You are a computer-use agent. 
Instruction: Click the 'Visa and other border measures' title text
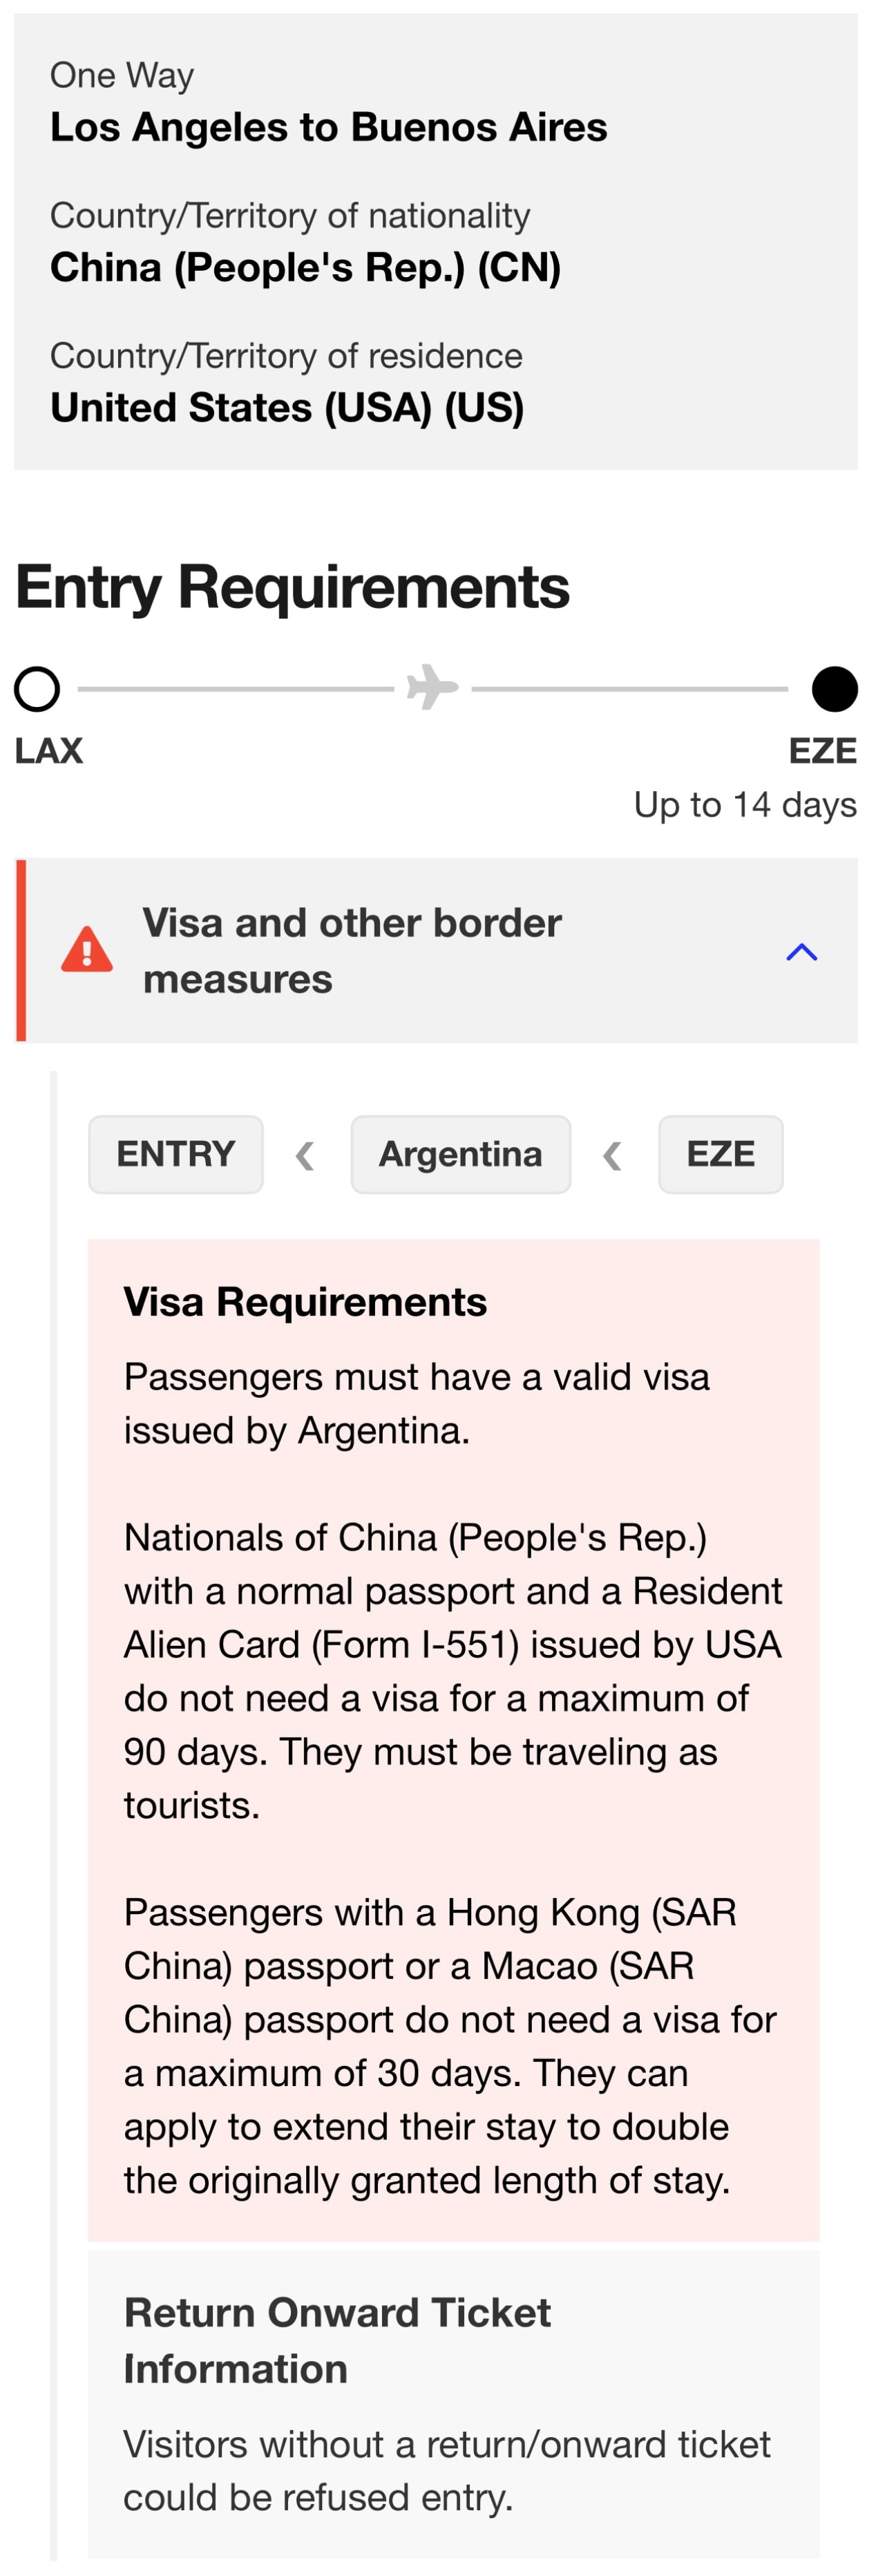(x=352, y=950)
